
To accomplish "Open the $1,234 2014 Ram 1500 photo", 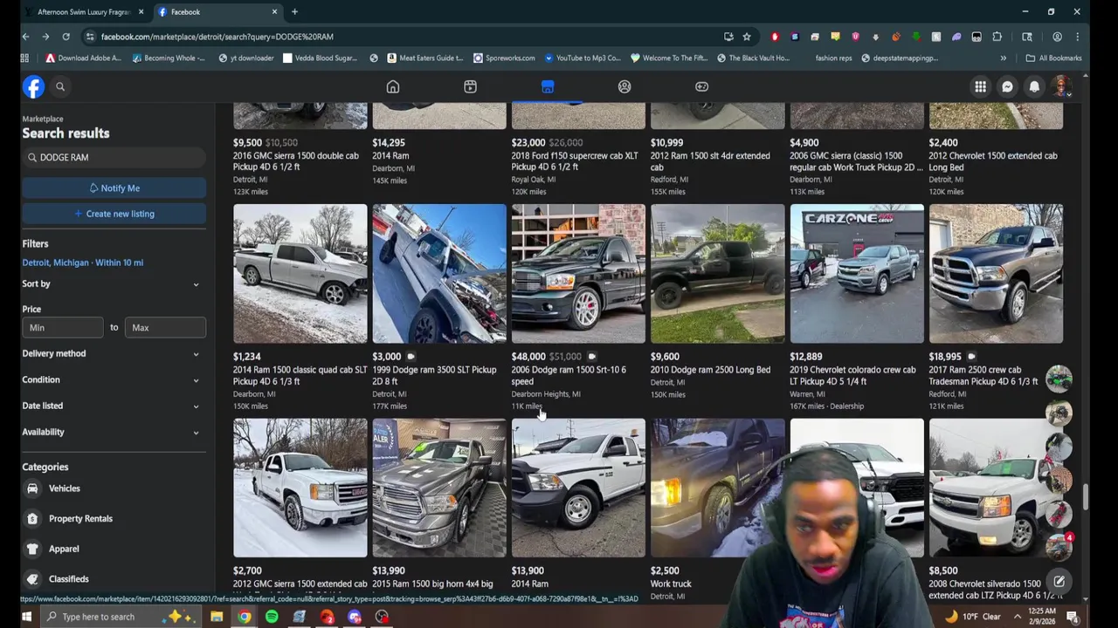I will (300, 274).
